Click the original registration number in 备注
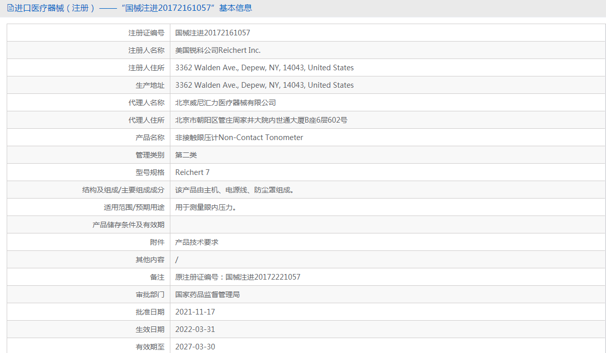The width and height of the screenshot is (606, 353). pyautogui.click(x=238, y=277)
